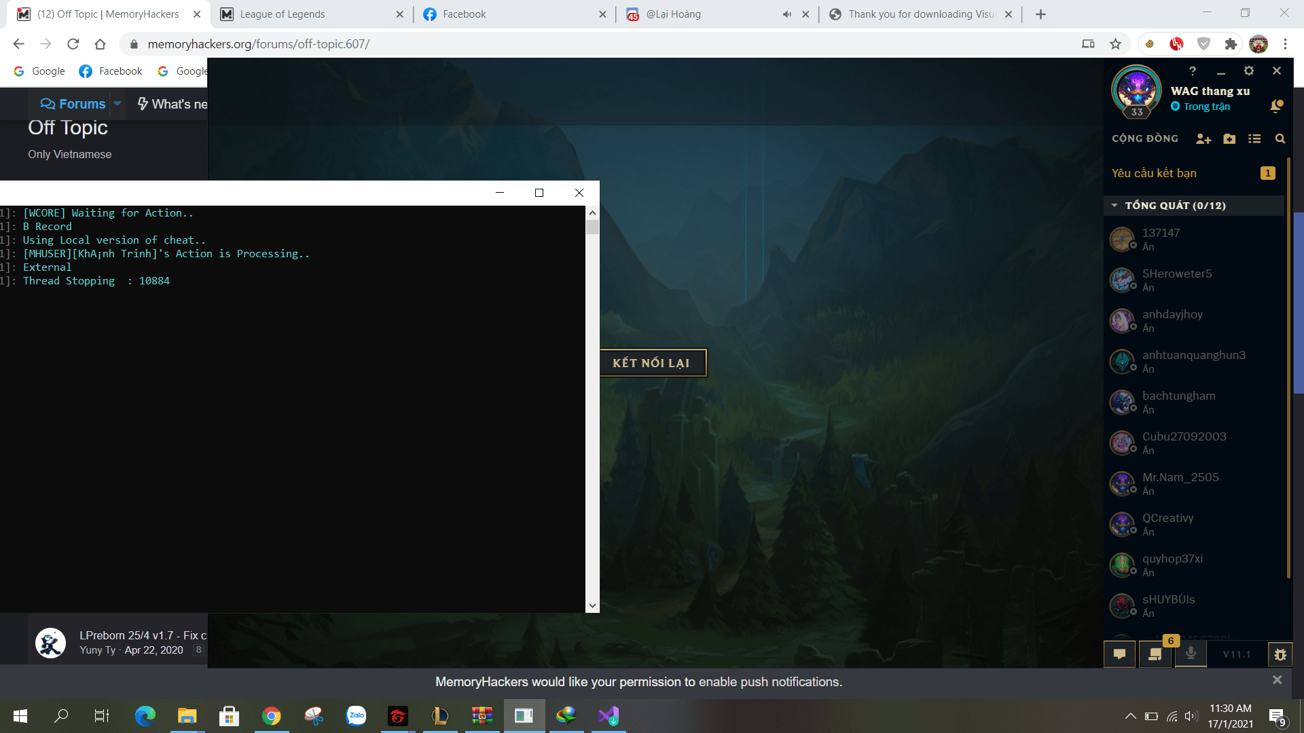Open the Chrome home page

coord(100,44)
